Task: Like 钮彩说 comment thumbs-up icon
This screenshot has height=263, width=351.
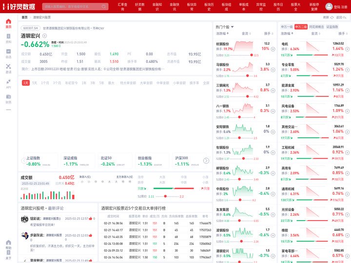Action: click(x=91, y=219)
